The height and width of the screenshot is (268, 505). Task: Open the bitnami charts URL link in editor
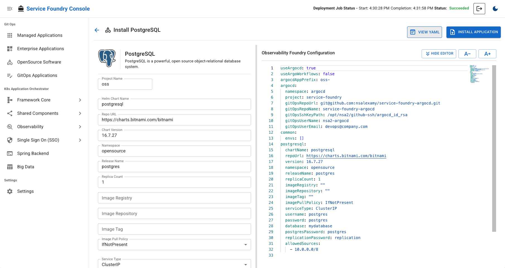pos(346,156)
